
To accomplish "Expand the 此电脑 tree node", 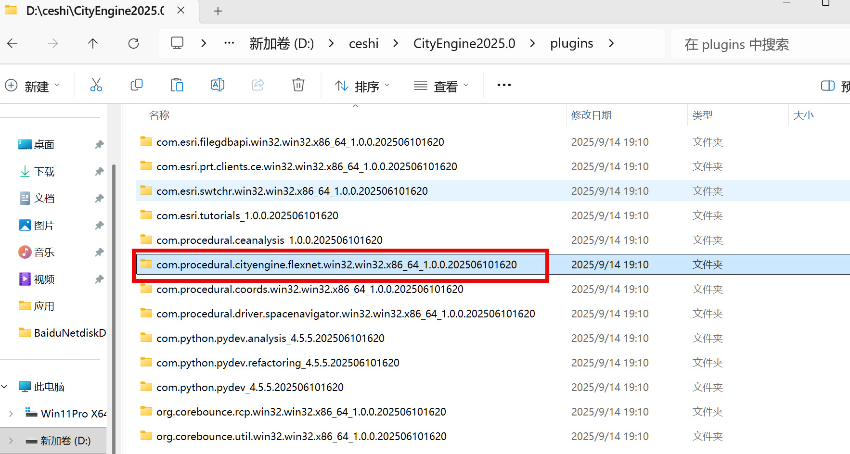I will point(5,387).
